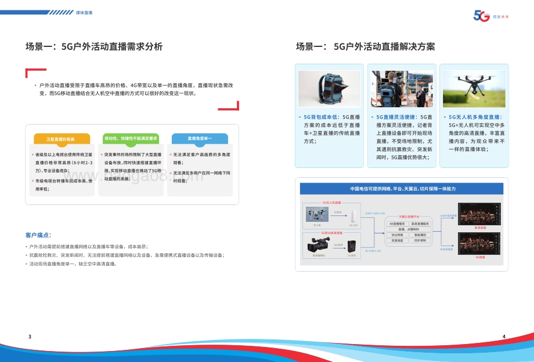Click the black 5G backpack device in diagram

point(352,246)
